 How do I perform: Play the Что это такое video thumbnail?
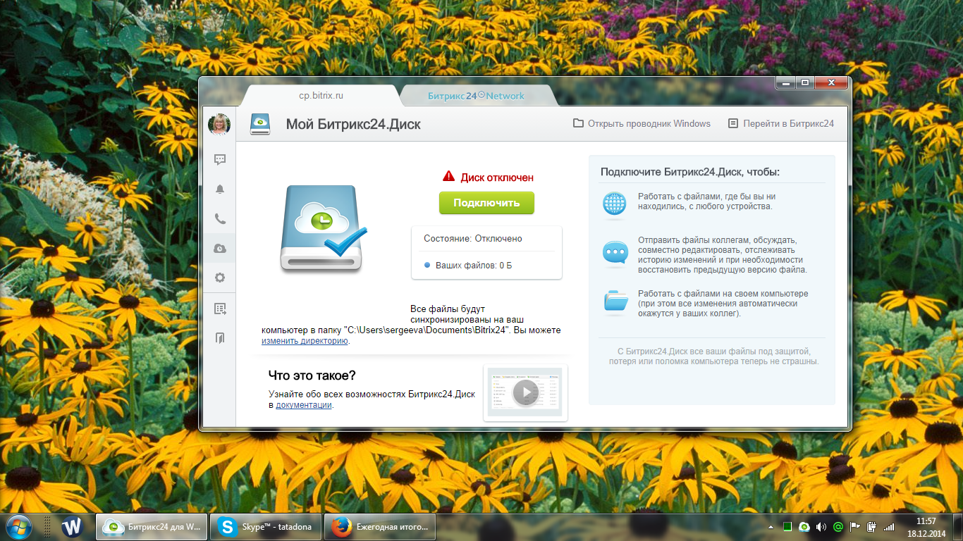[x=525, y=392]
